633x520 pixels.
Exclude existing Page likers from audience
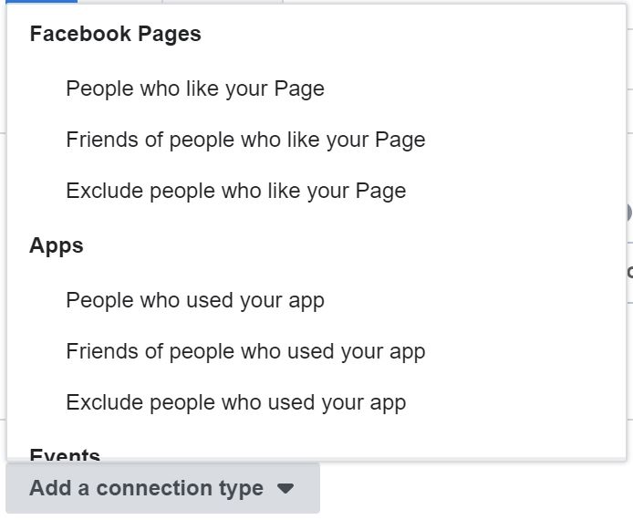[235, 191]
